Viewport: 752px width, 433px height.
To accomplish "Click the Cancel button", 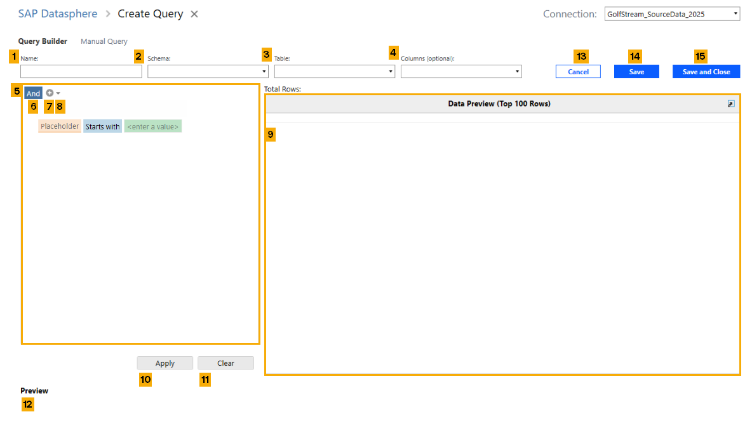I will coord(578,72).
